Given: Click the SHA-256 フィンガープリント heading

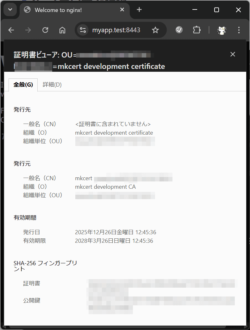Looking at the screenshot, I should pyautogui.click(x=45, y=266).
